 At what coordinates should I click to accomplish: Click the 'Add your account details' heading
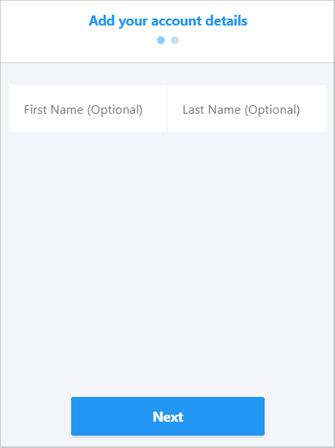[x=168, y=21]
